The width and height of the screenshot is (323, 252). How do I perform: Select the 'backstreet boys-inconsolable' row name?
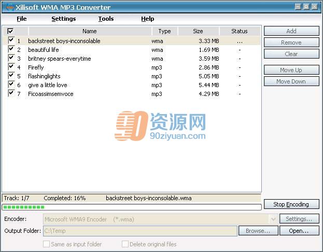[x=64, y=41]
